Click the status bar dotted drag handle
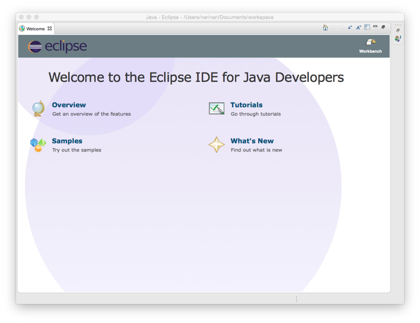Image resolution: width=420 pixels, height=323 pixels. coord(296,299)
